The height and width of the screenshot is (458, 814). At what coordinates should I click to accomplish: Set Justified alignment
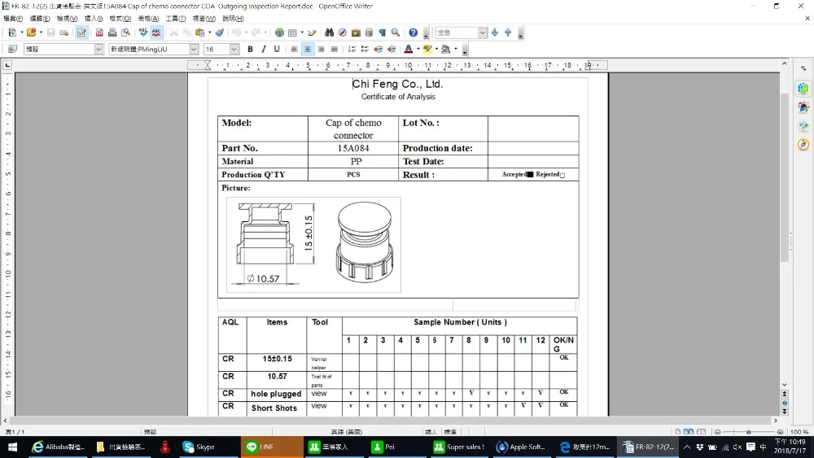(335, 50)
